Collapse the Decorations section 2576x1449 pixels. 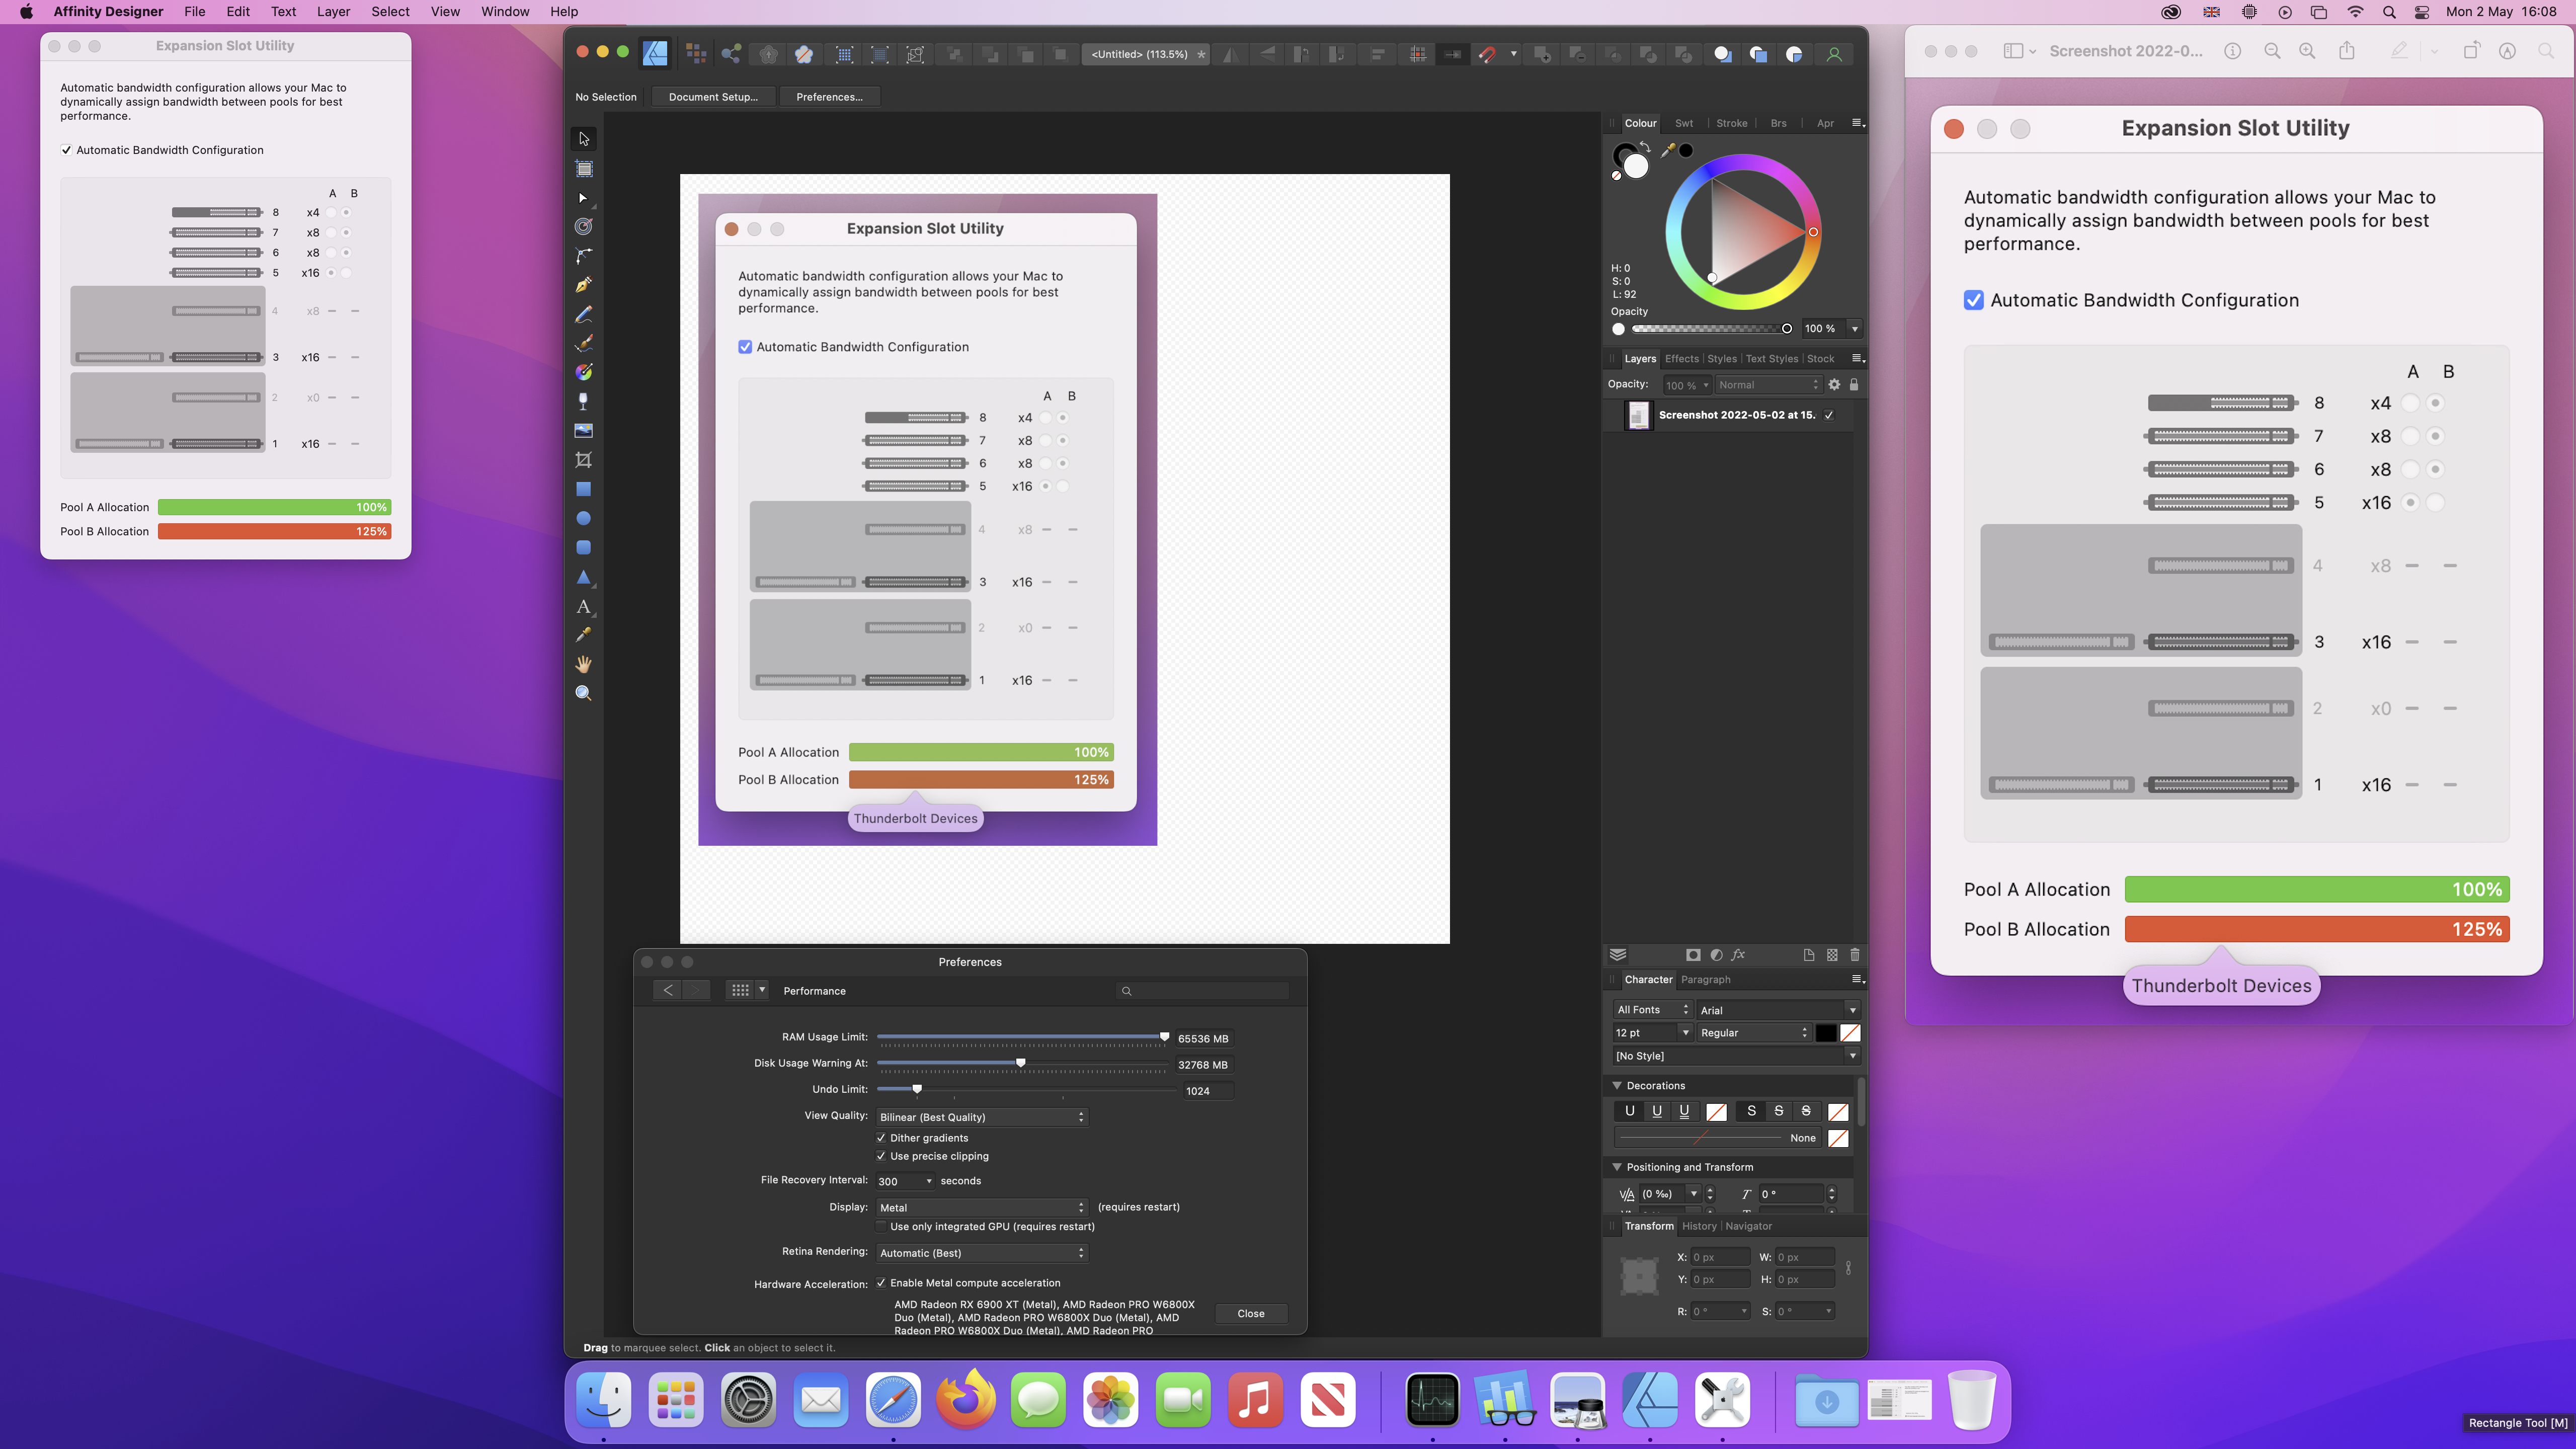[x=1617, y=1085]
